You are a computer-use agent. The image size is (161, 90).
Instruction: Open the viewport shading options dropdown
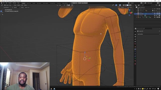[x=132, y=5]
